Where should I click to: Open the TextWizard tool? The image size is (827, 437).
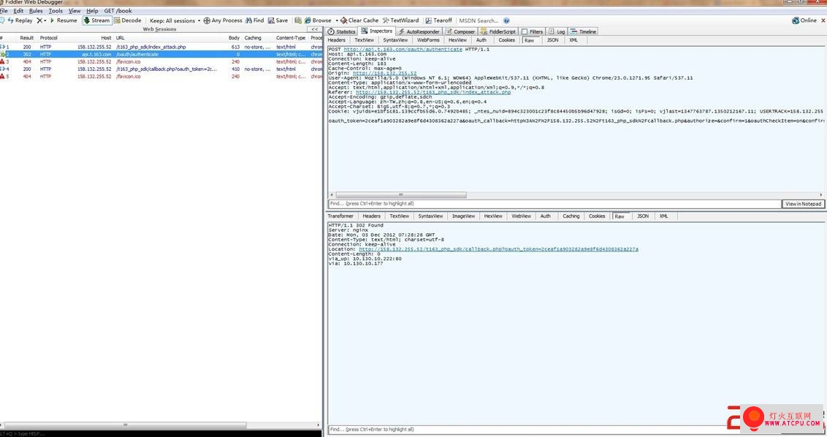401,20
